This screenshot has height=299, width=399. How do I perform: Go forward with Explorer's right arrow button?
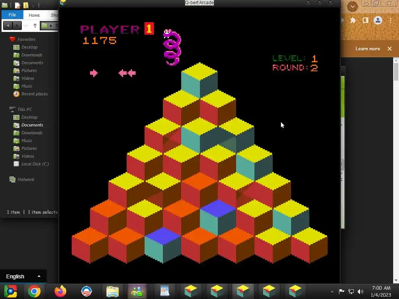17,25
